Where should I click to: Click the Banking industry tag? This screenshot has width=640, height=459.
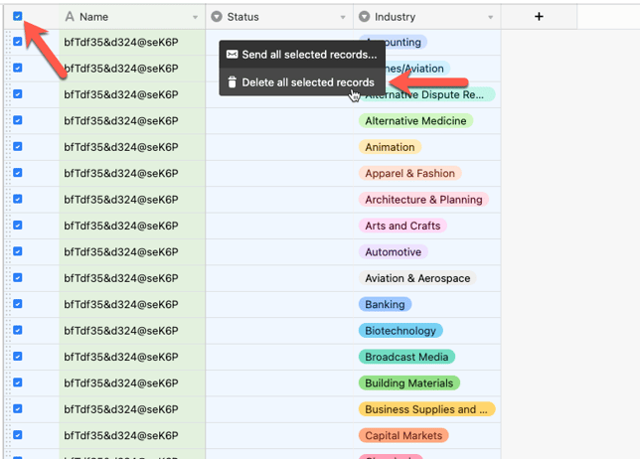click(385, 304)
